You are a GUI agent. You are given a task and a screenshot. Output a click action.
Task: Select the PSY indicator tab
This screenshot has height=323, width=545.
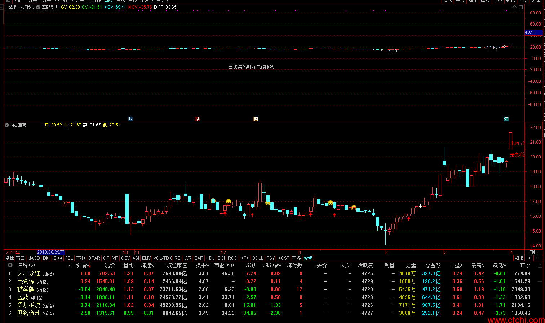(x=270, y=258)
